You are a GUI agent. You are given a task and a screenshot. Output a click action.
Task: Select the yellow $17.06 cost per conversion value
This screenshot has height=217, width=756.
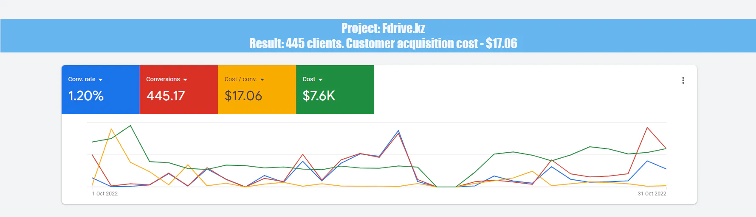[x=243, y=96]
